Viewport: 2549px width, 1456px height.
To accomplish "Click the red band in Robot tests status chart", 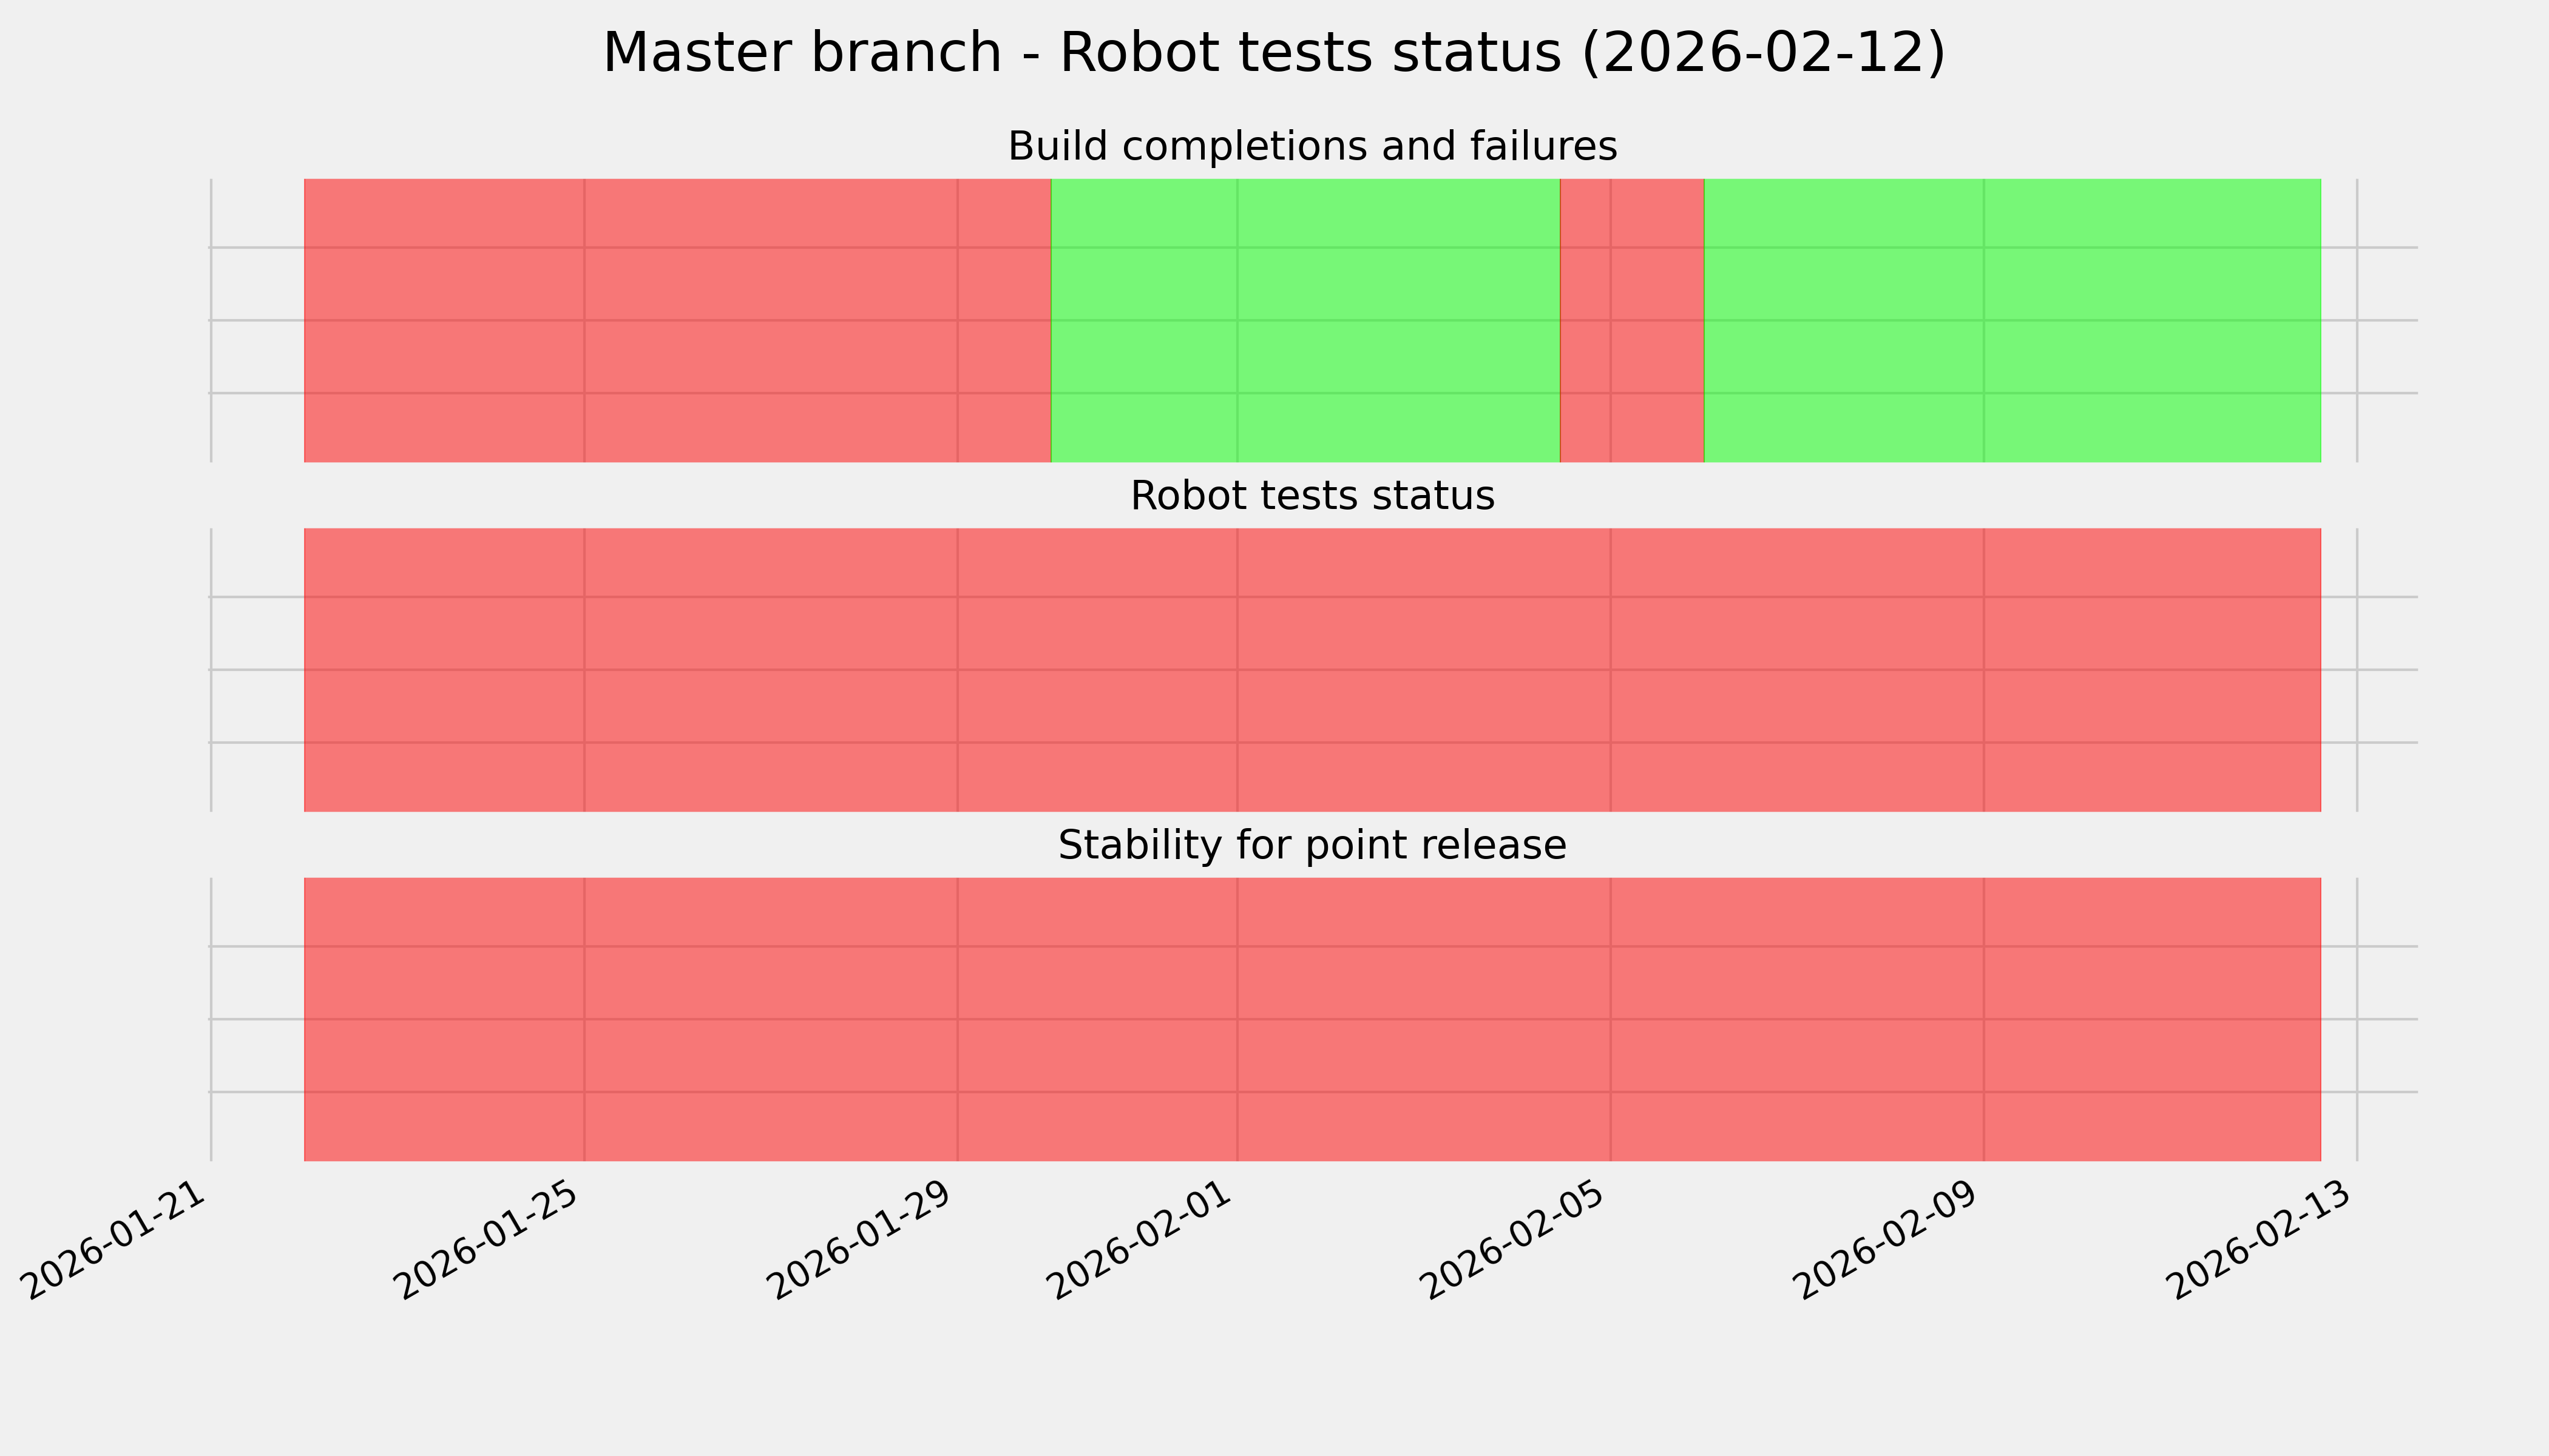I will [1312, 670].
